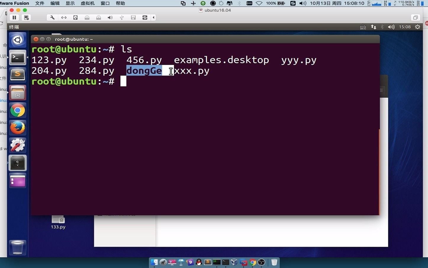Click the Wi-Fi icon in macOS menu bar
Screen dimensions: 428x268
coord(259,3)
